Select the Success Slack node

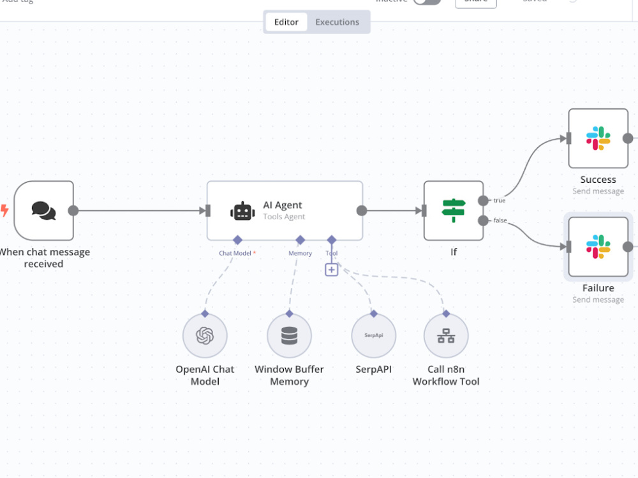tap(598, 138)
